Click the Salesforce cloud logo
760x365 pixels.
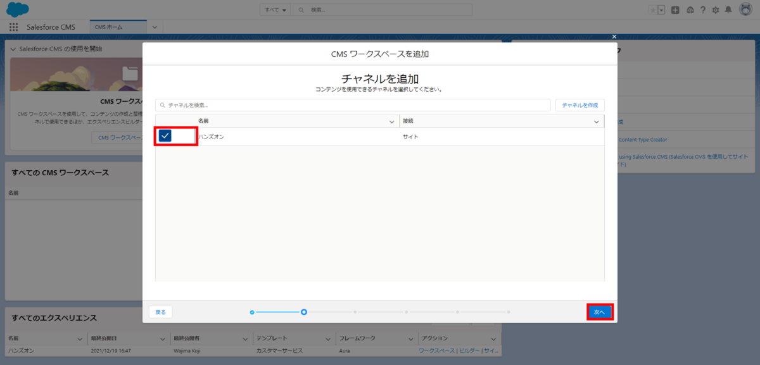(17, 9)
